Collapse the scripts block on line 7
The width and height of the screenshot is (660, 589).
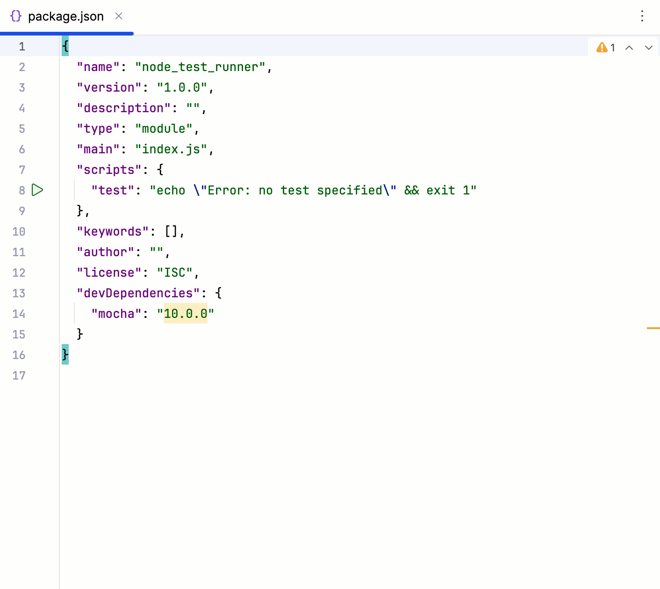click(160, 169)
